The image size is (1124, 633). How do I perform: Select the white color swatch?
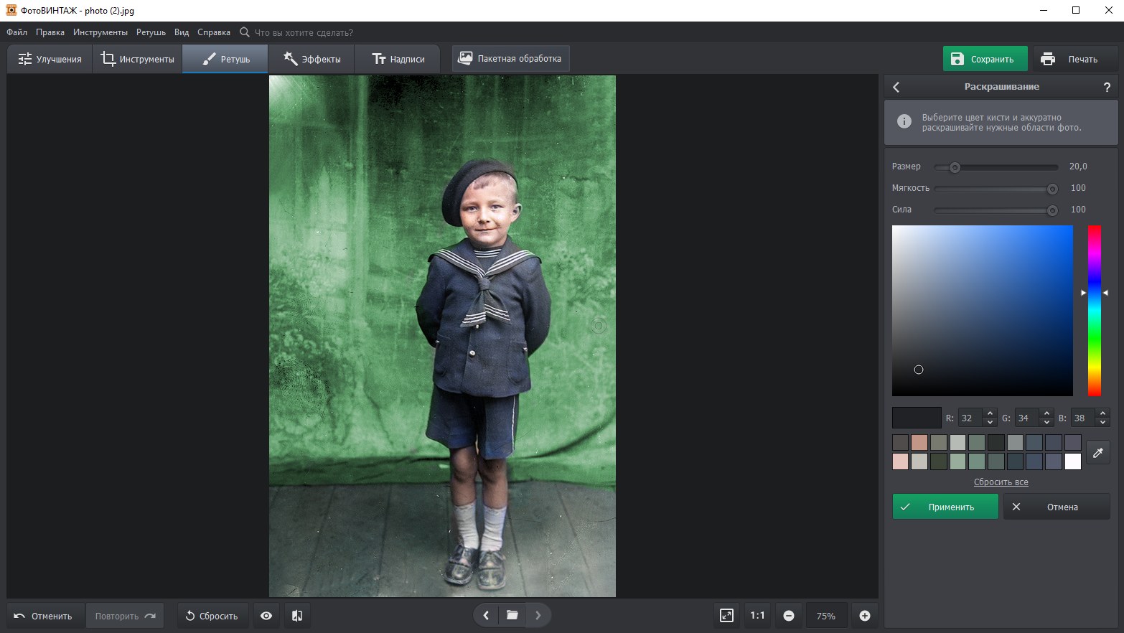tap(1072, 461)
